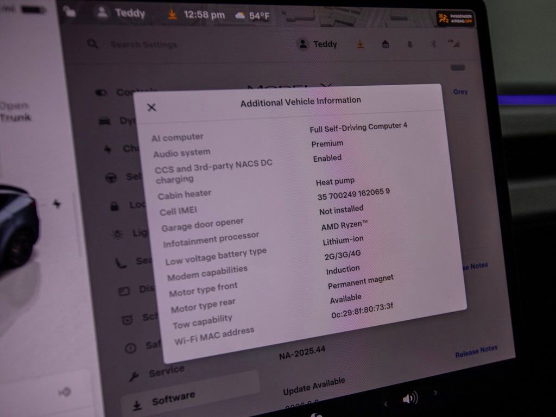Tap the lock icon in top status bar
This screenshot has height=417, width=556.
(69, 12)
